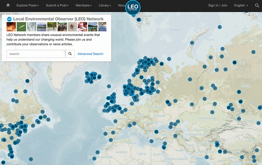This screenshot has width=262, height=165.
Task: Open the insect thumbnail image
Action: [x=72, y=27]
